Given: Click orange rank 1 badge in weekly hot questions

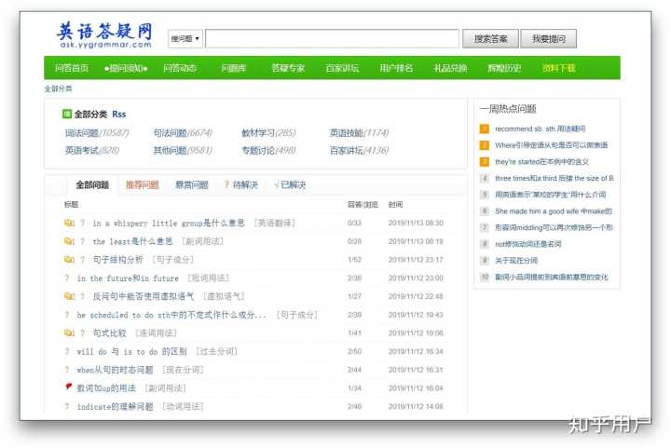Looking at the screenshot, I should [x=485, y=129].
